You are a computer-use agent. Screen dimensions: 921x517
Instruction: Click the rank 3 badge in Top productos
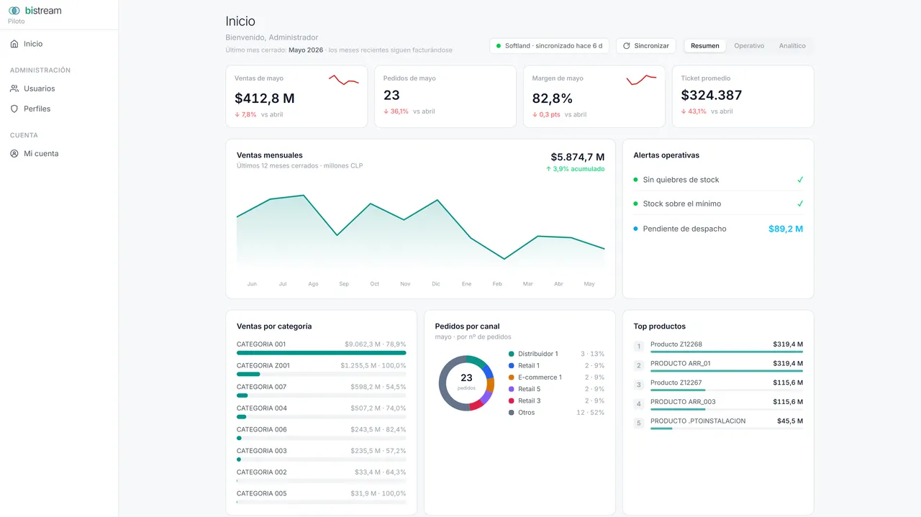(638, 385)
